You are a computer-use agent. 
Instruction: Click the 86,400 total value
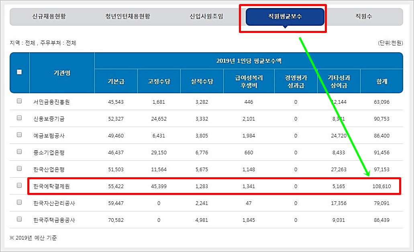coord(381,136)
